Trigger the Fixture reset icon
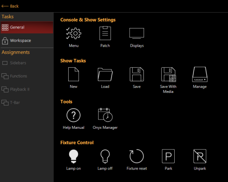This screenshot has height=182, width=228. [x=136, y=156]
